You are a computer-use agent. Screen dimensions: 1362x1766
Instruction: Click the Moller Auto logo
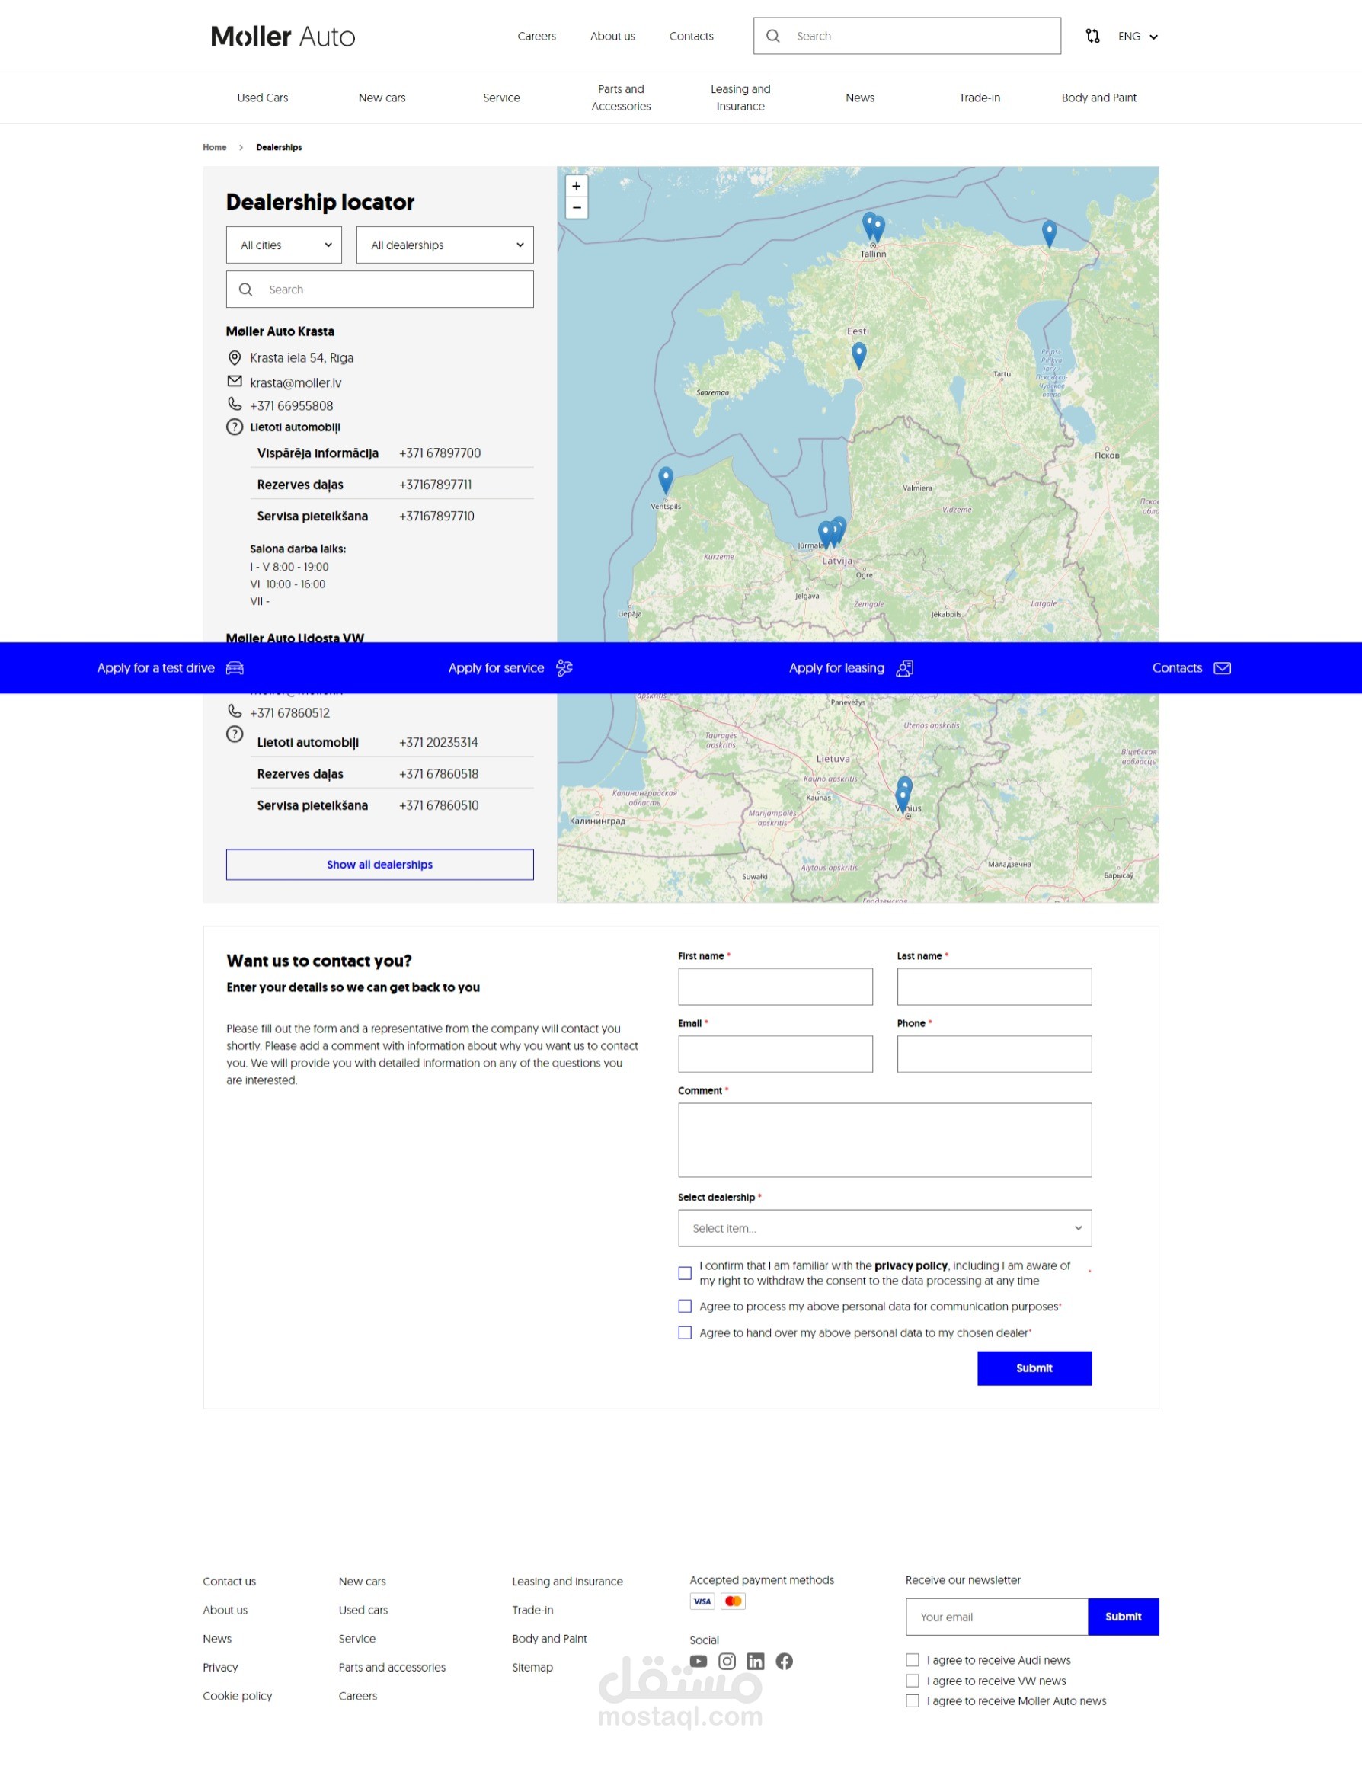click(x=283, y=37)
